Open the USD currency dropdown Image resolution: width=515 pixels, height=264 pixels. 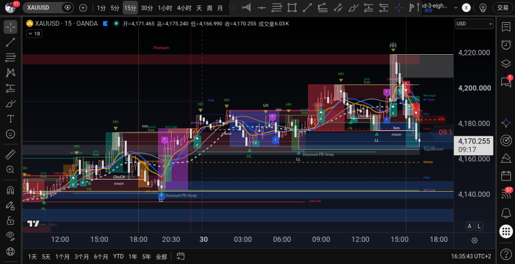click(474, 24)
